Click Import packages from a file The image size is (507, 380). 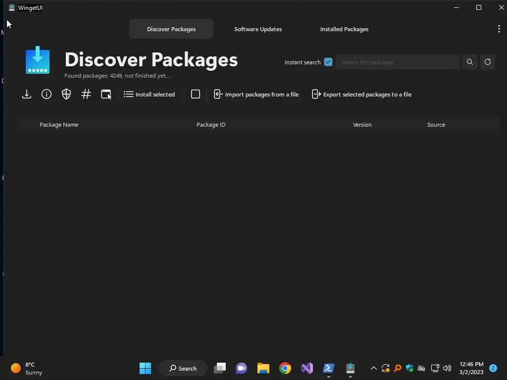256,95
